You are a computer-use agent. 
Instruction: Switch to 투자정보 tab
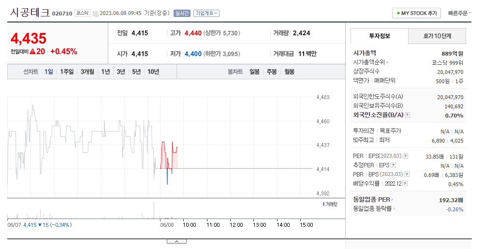click(x=380, y=36)
